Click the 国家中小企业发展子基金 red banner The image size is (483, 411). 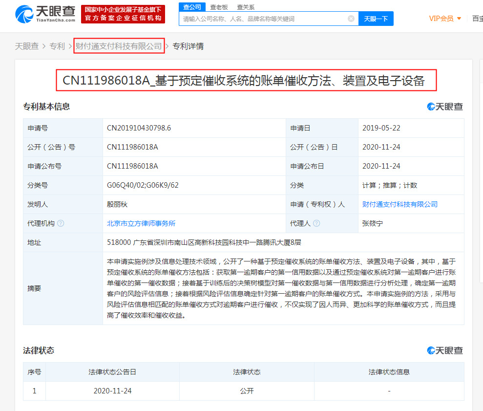[x=123, y=14]
